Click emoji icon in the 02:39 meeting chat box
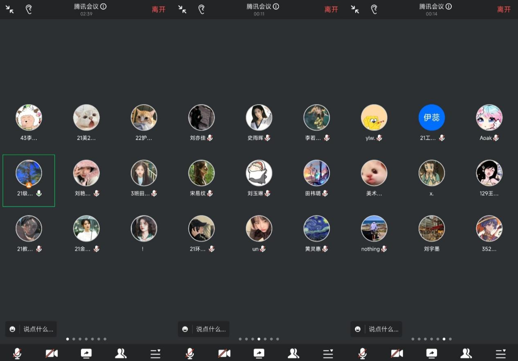 [x=13, y=329]
